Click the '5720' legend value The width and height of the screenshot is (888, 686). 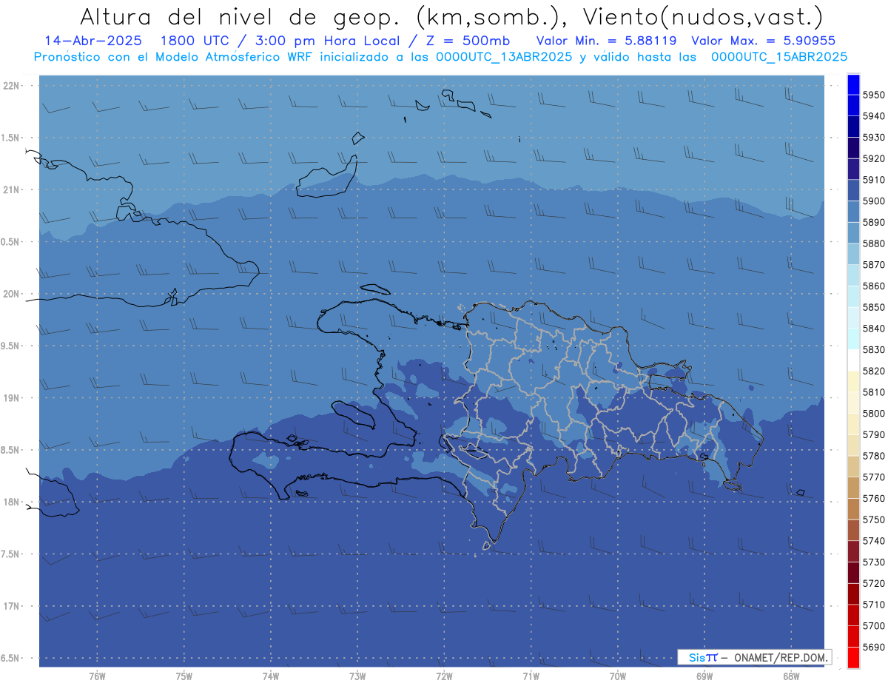(874, 583)
